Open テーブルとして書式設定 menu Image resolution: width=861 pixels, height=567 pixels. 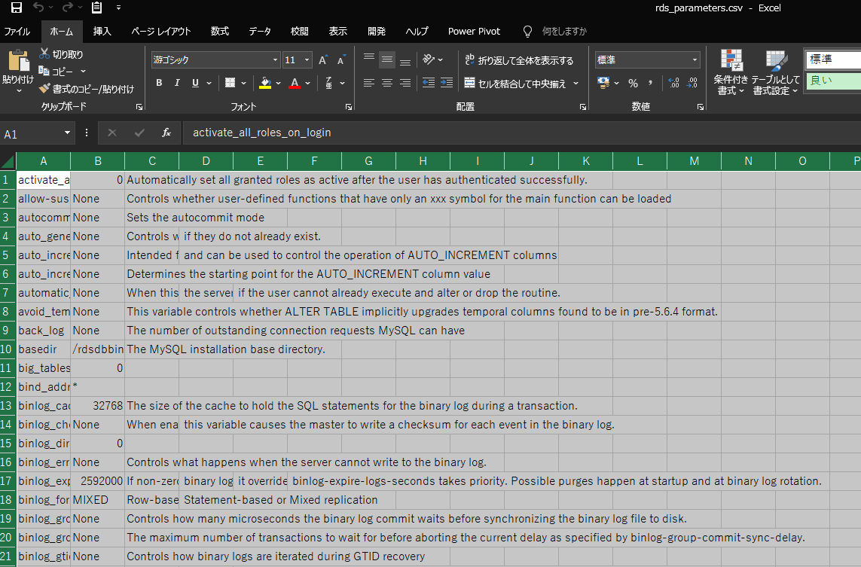pos(776,72)
